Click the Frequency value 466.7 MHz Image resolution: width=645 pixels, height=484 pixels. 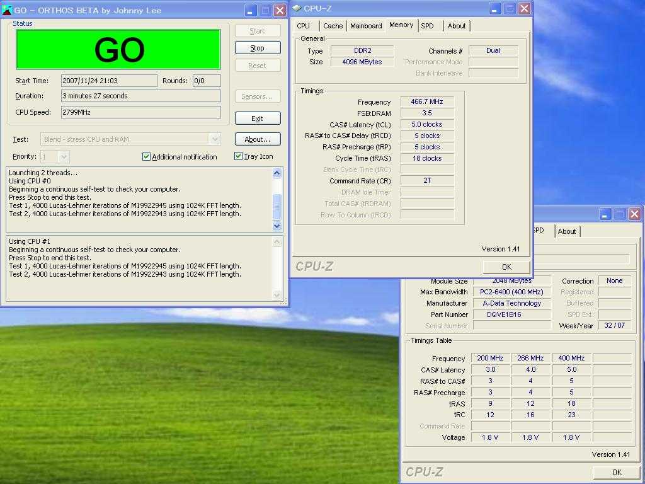427,101
